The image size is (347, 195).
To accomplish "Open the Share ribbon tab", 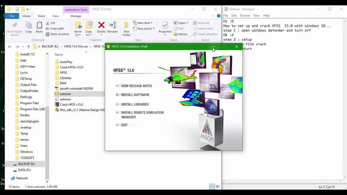I will coord(41,16).
